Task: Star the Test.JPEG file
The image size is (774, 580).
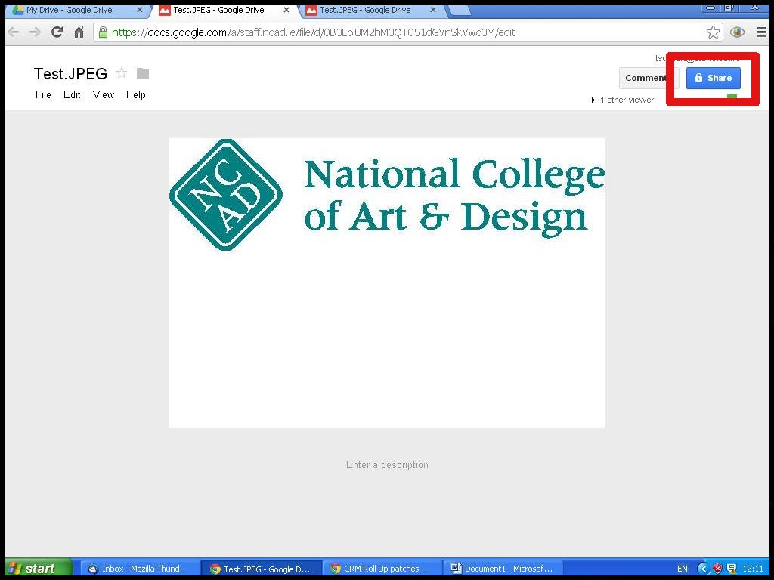Action: [x=122, y=73]
